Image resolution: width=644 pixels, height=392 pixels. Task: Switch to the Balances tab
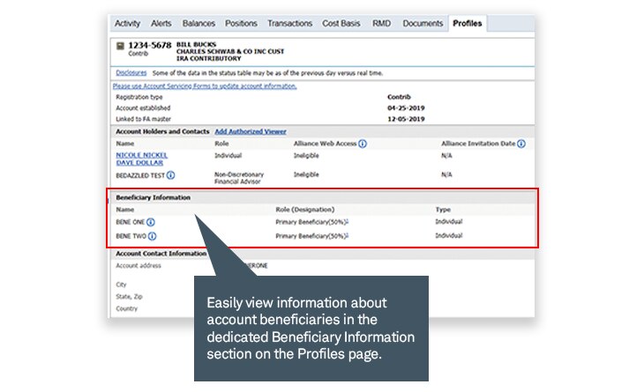(198, 24)
